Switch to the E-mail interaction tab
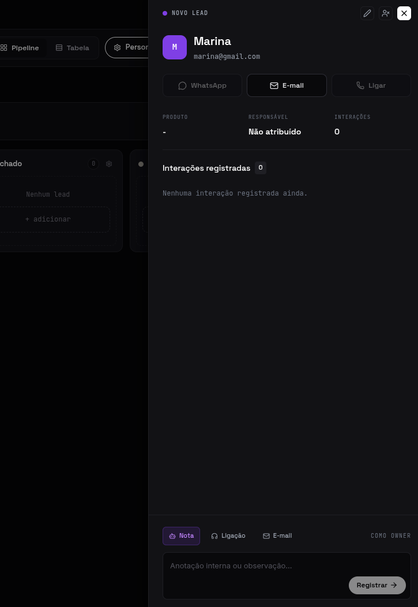 tap(277, 536)
